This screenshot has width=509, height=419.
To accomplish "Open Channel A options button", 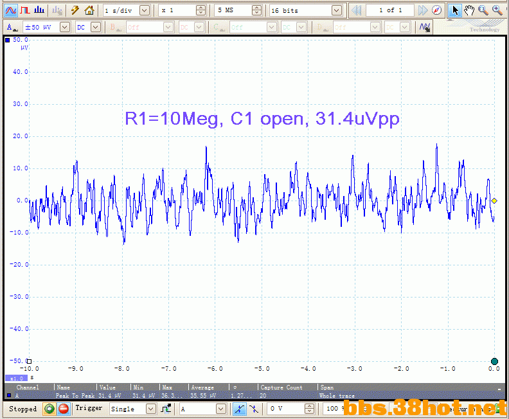I will (12, 27).
